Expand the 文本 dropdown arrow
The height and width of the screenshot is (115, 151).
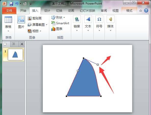pos(88,31)
